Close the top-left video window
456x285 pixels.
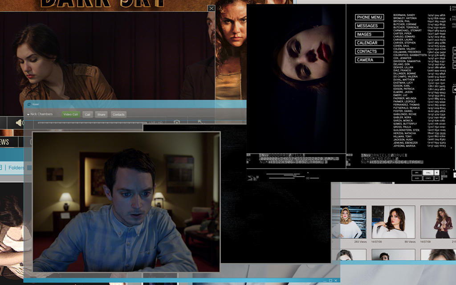click(211, 8)
